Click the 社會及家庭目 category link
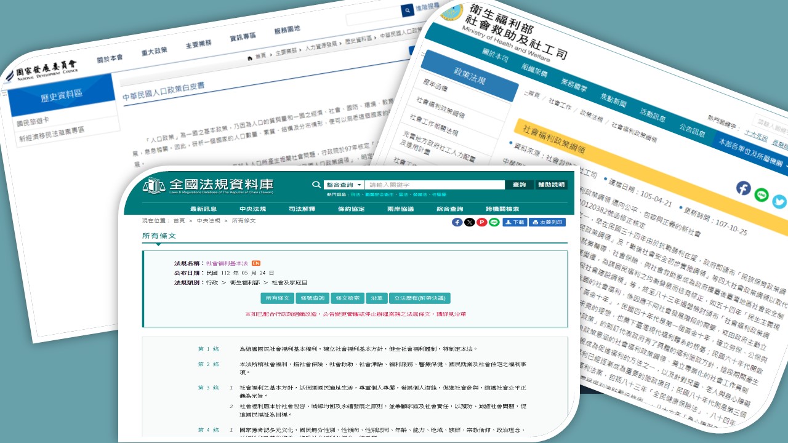Image resolution: width=788 pixels, height=443 pixels. click(289, 282)
